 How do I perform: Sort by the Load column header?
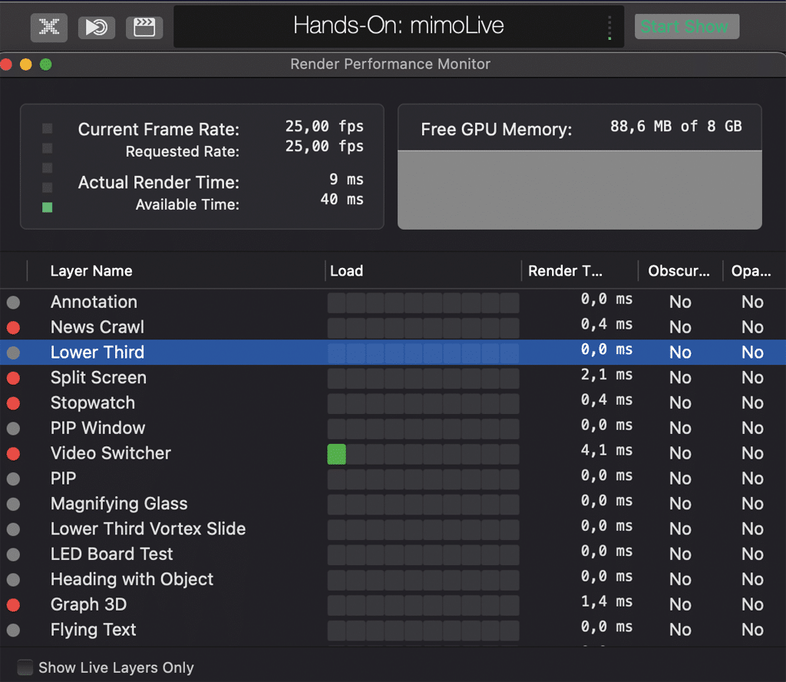pos(346,271)
